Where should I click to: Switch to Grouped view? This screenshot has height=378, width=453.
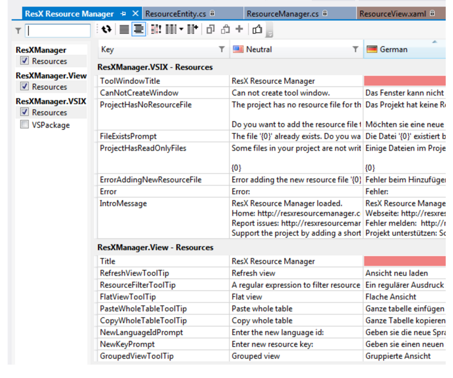click(139, 29)
